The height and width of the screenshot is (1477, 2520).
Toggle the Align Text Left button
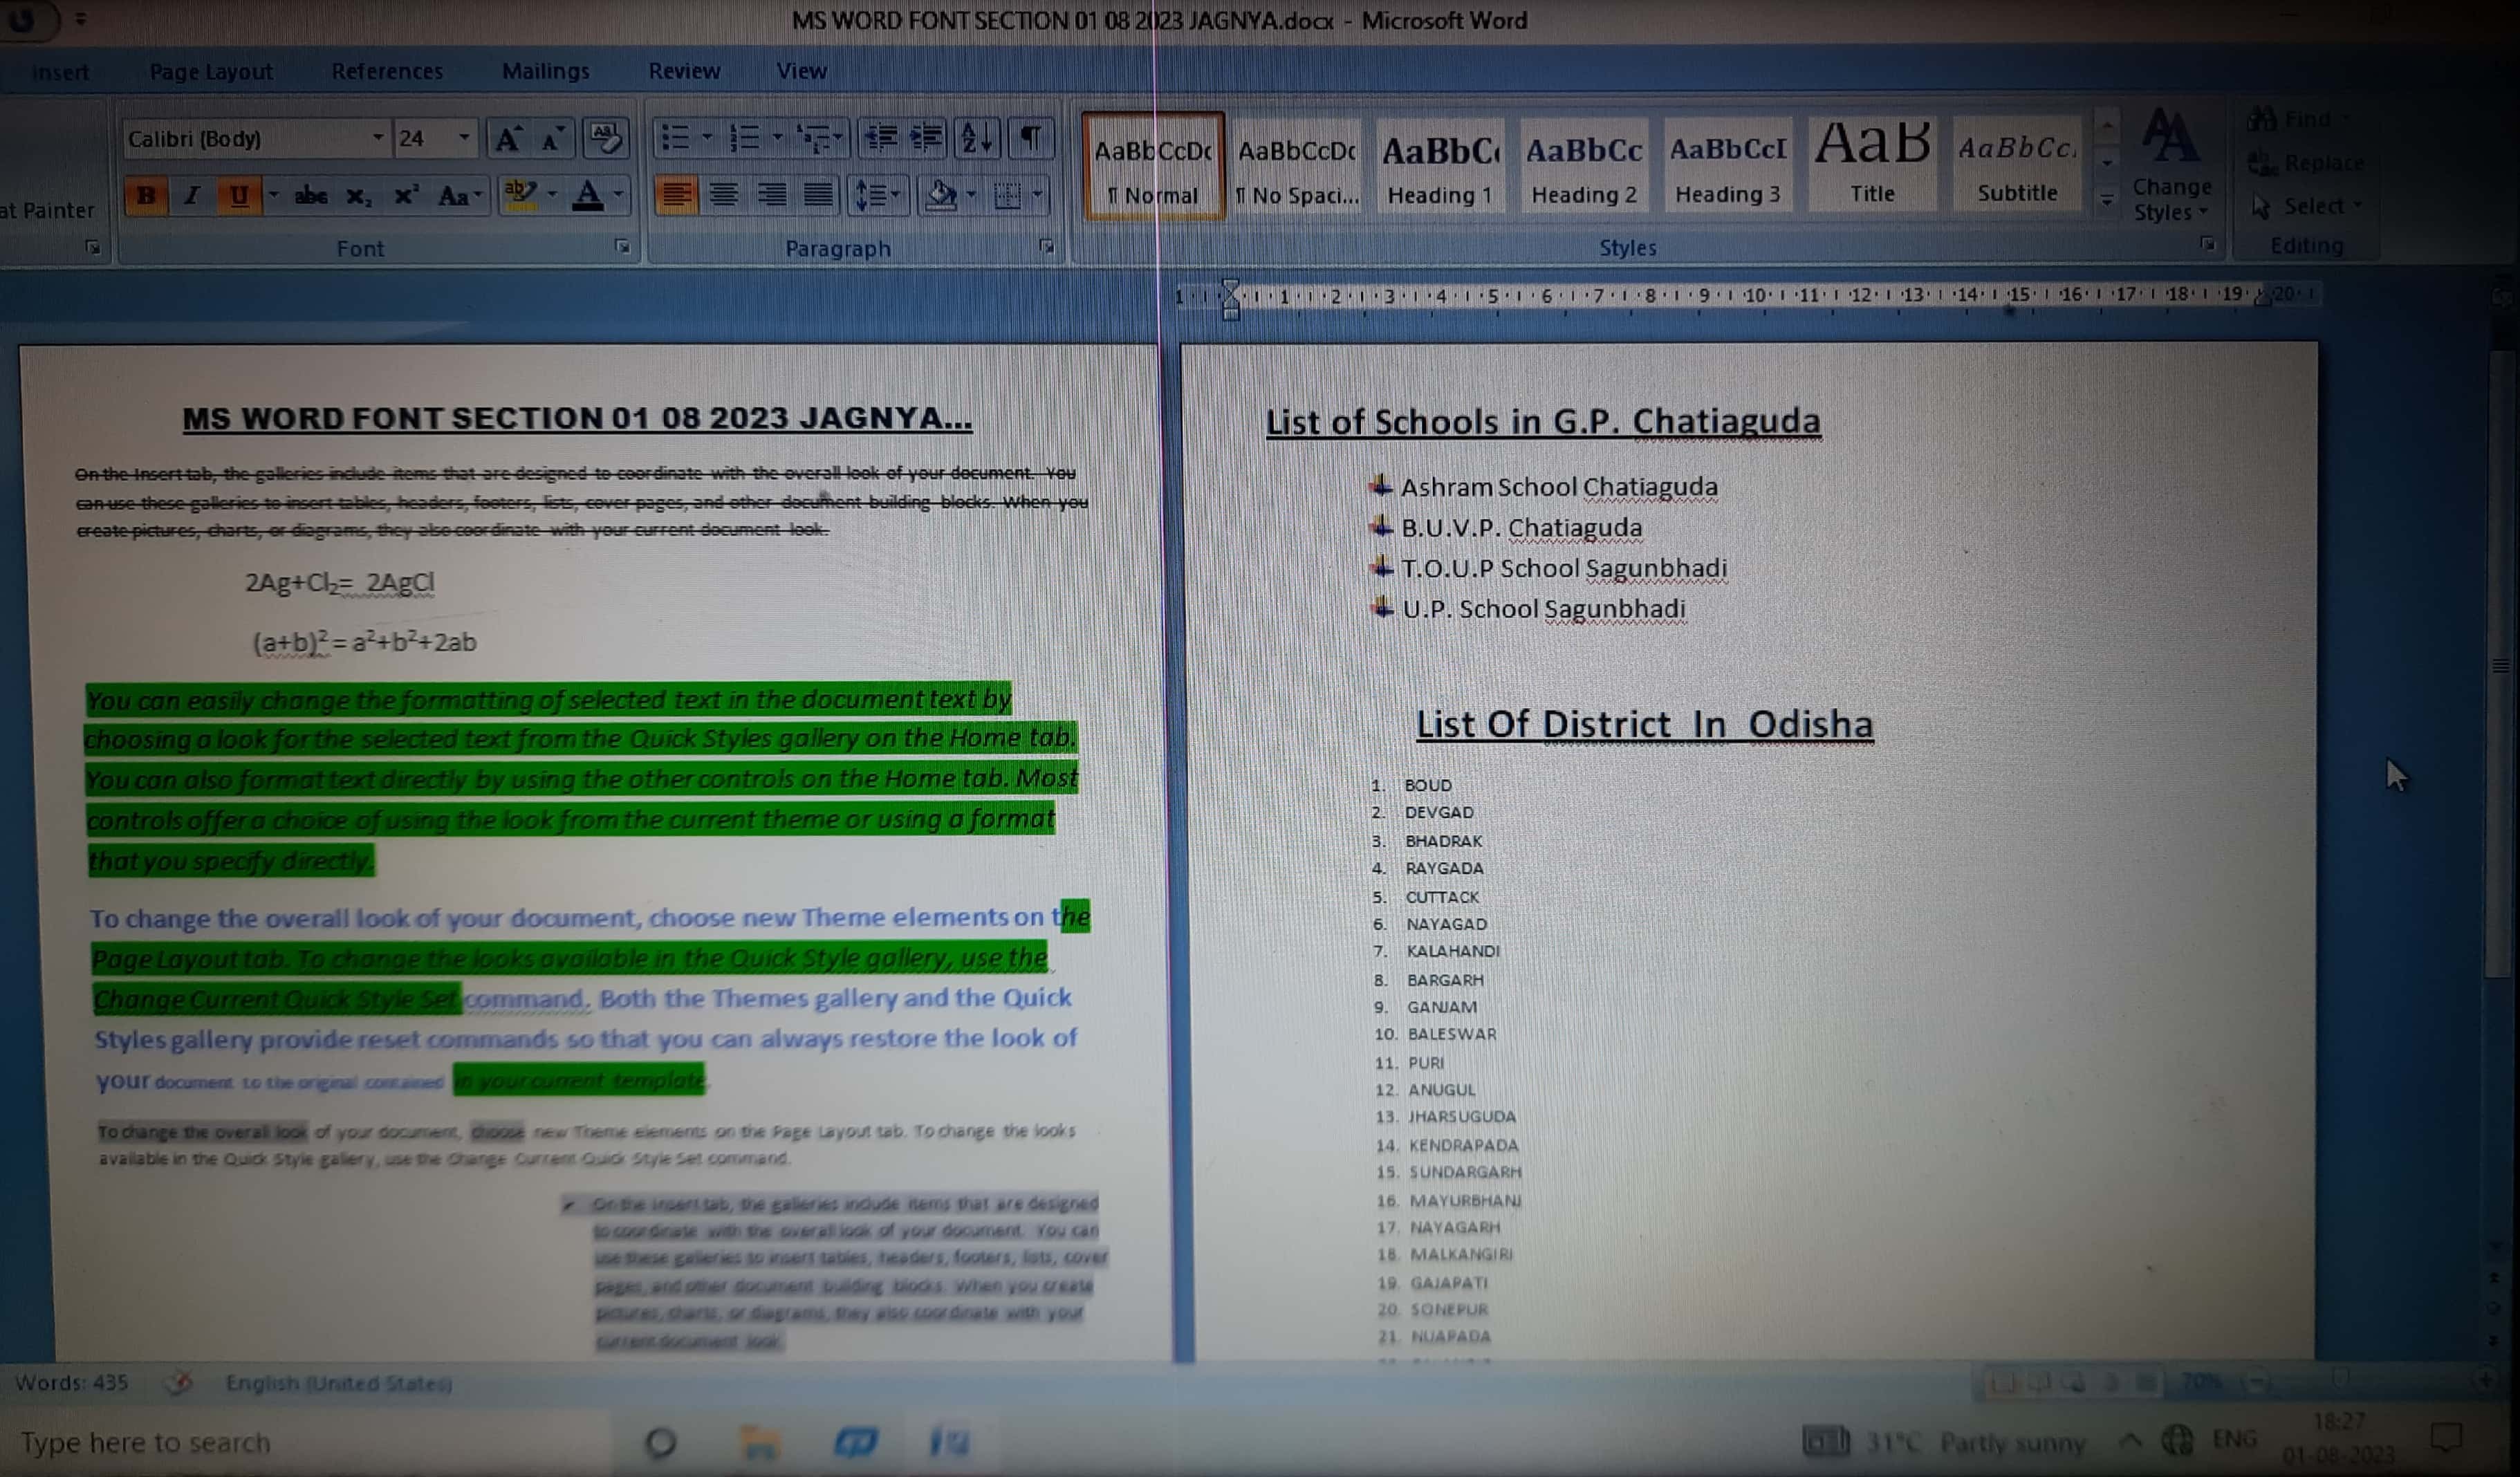[676, 194]
